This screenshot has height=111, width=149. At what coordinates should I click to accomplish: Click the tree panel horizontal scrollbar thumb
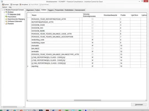point(10,107)
